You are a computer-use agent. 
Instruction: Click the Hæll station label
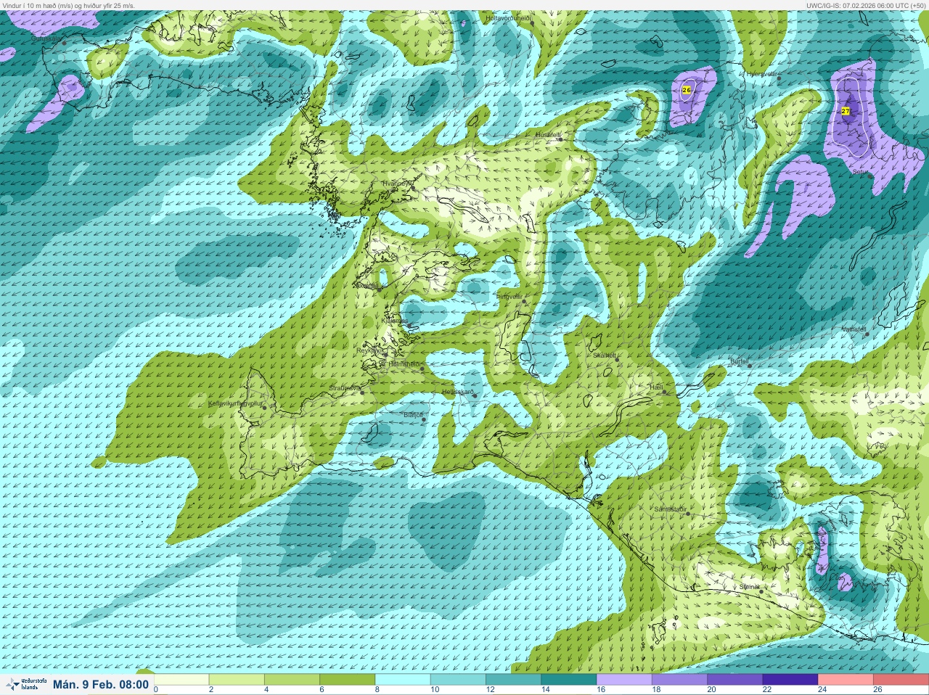[657, 387]
